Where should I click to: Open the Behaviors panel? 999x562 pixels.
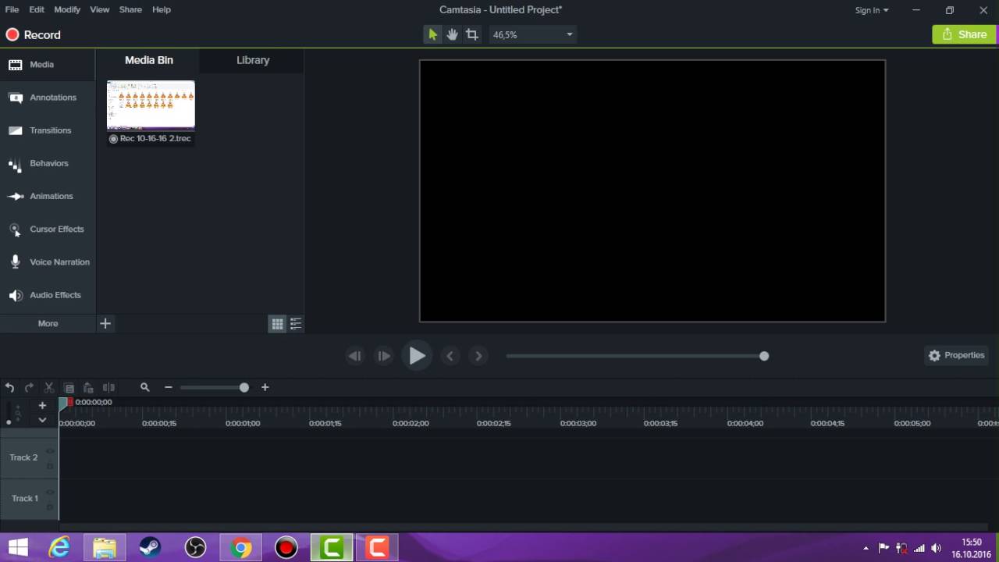(48, 163)
